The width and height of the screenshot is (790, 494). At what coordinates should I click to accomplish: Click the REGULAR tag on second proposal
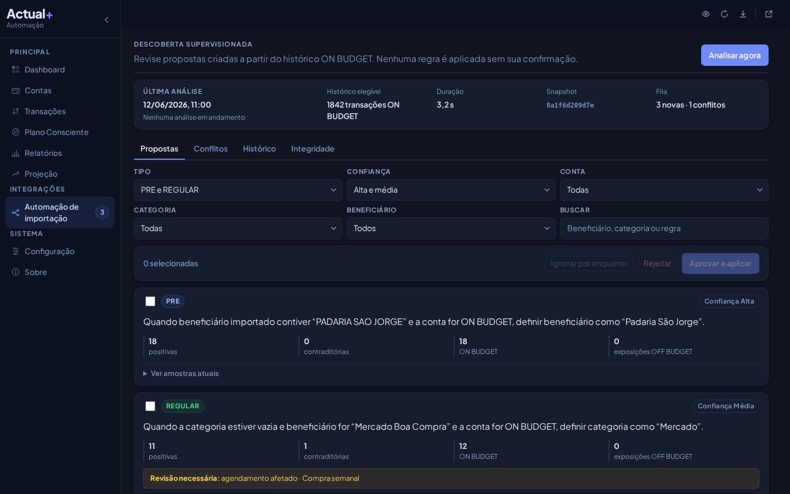(183, 406)
